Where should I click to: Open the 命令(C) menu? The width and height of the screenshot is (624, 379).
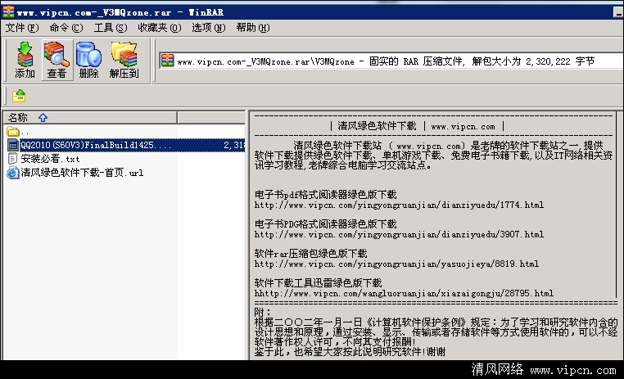pyautogui.click(x=66, y=28)
